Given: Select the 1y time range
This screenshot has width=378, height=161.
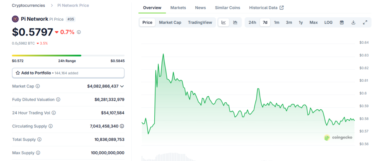Looking at the screenshot, I should coord(301,23).
